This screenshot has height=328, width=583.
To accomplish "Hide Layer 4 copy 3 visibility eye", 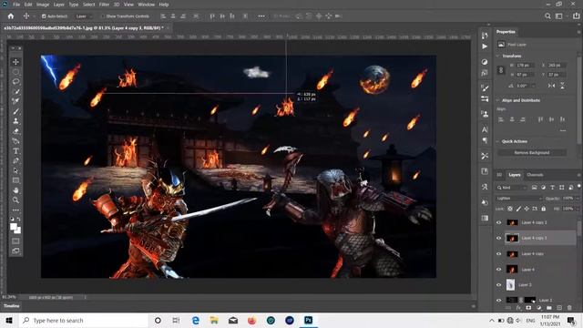I will tap(499, 239).
